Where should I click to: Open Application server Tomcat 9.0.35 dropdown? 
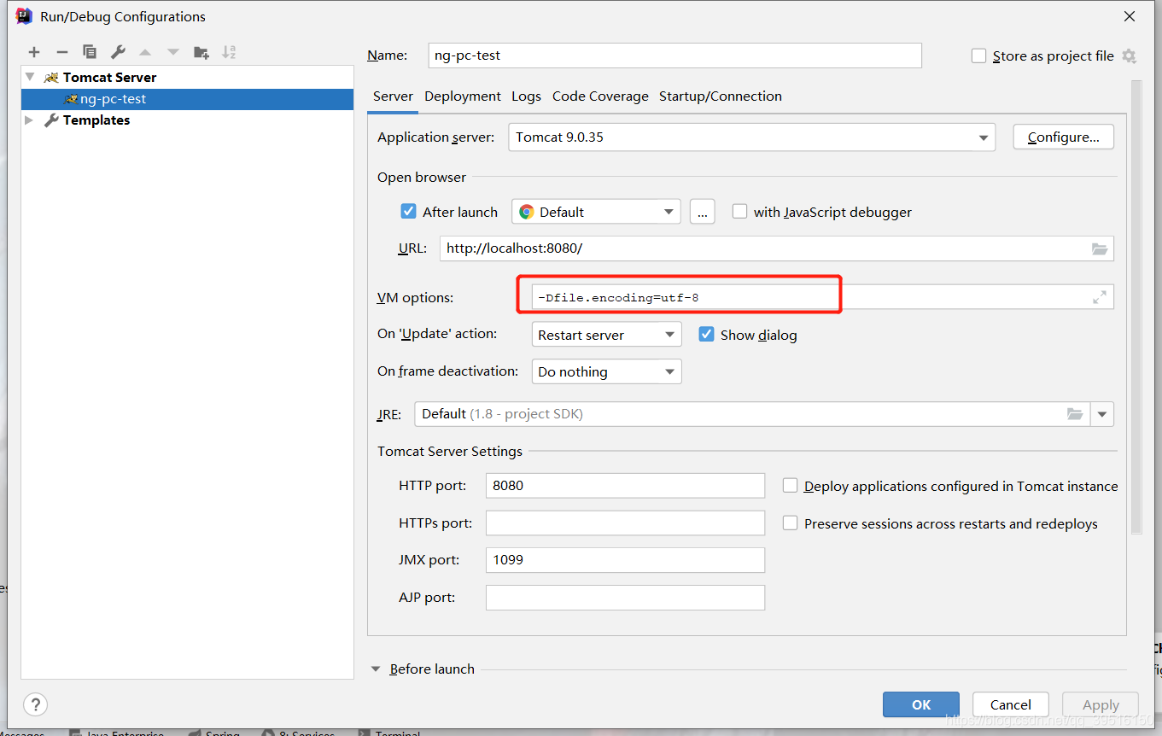(751, 137)
